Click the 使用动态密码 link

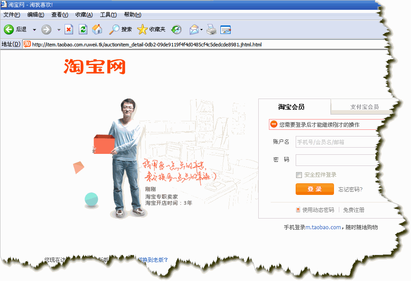click(x=318, y=210)
